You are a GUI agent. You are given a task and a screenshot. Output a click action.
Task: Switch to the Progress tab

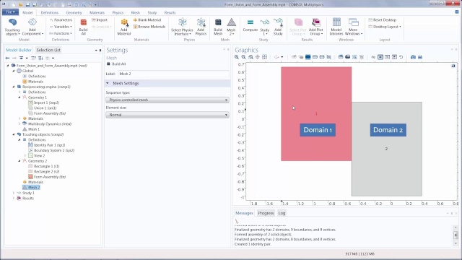(266, 213)
